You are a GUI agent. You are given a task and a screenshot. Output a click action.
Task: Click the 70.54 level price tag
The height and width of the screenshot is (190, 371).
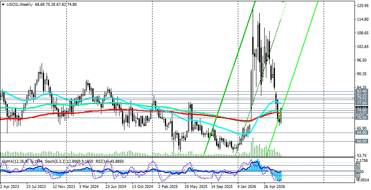pyautogui.click(x=362, y=118)
